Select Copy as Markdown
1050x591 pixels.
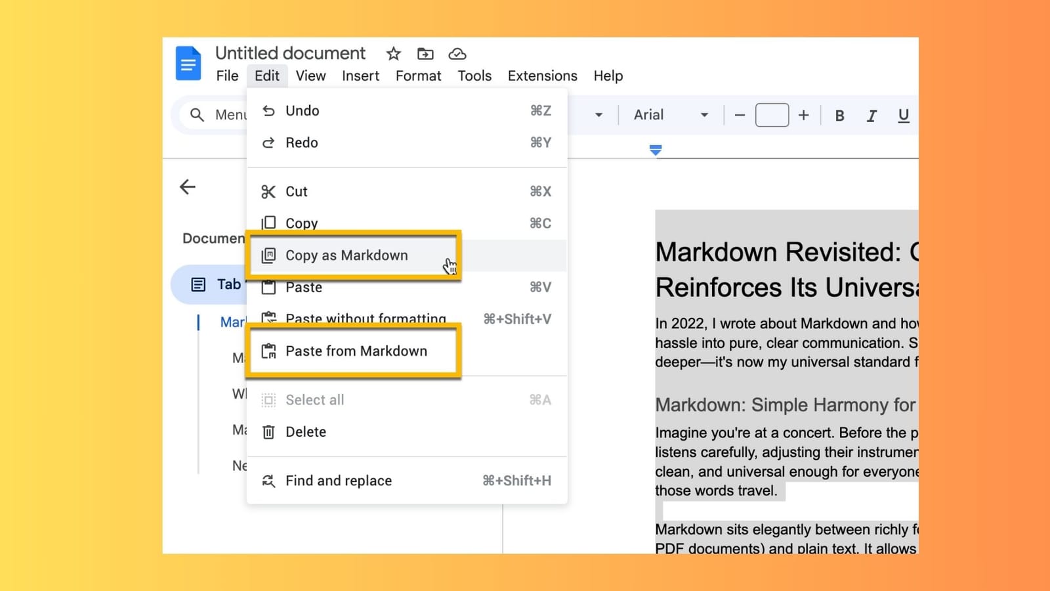coord(346,255)
